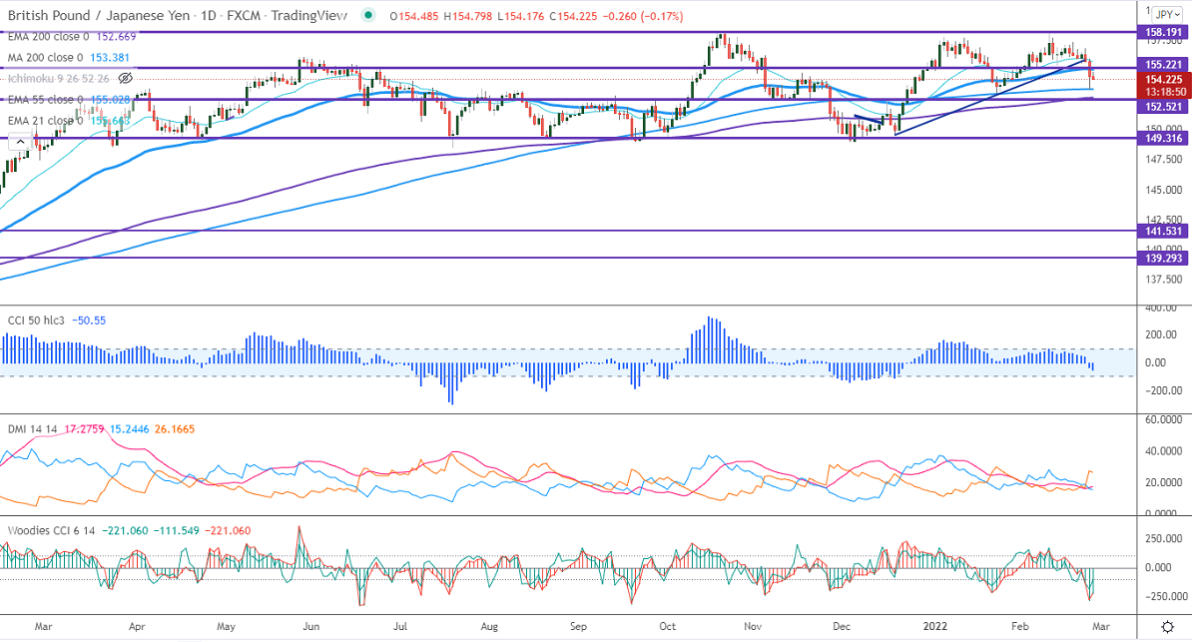Collapse the indicator legend with the arrow
1192x642 pixels.
pos(19,142)
